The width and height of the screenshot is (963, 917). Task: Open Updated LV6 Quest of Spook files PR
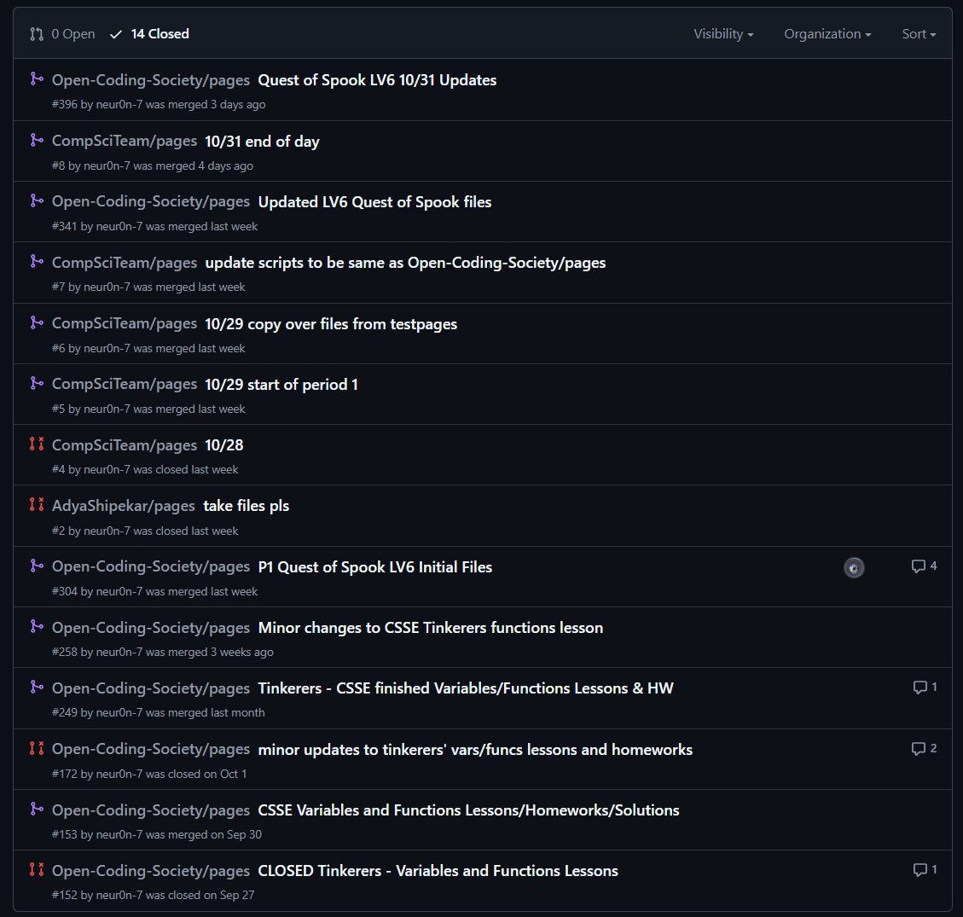click(374, 202)
